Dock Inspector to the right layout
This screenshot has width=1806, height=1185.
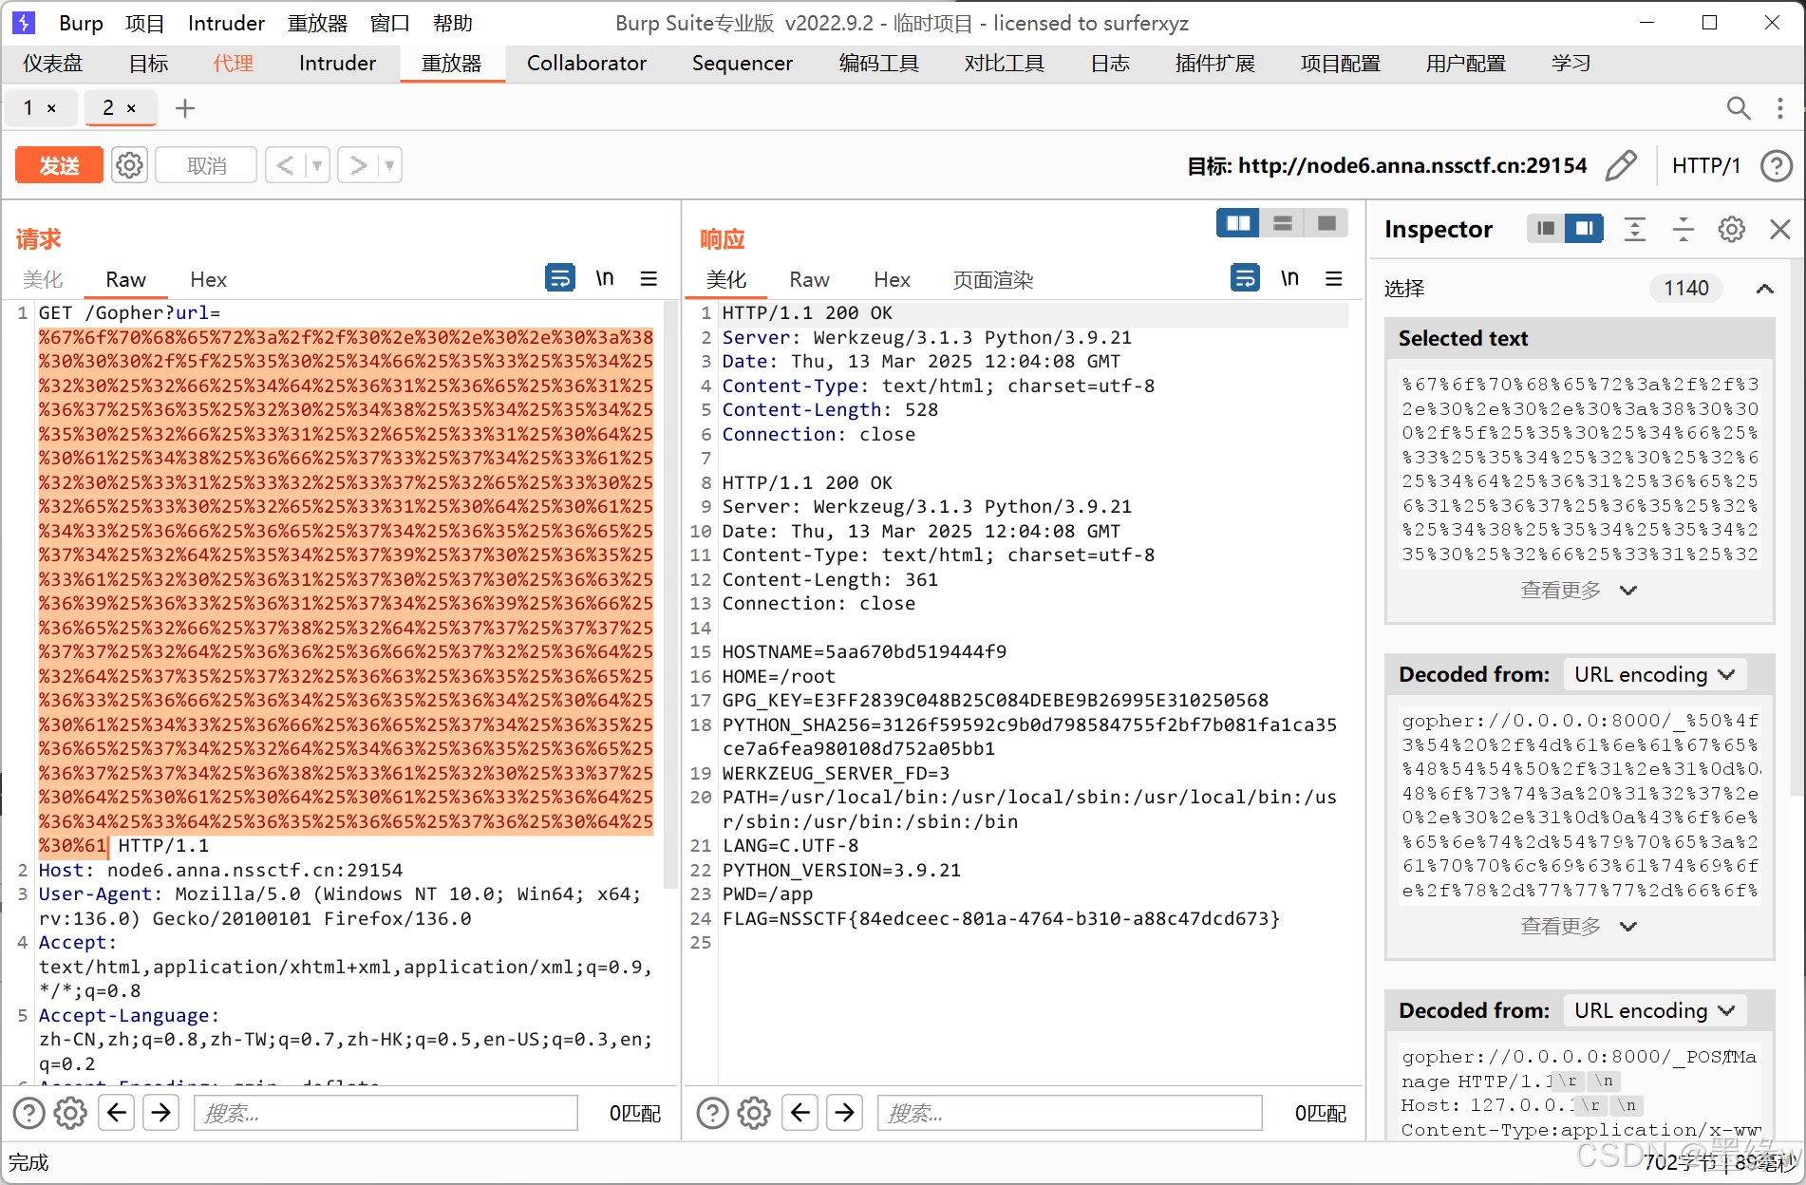(1585, 229)
